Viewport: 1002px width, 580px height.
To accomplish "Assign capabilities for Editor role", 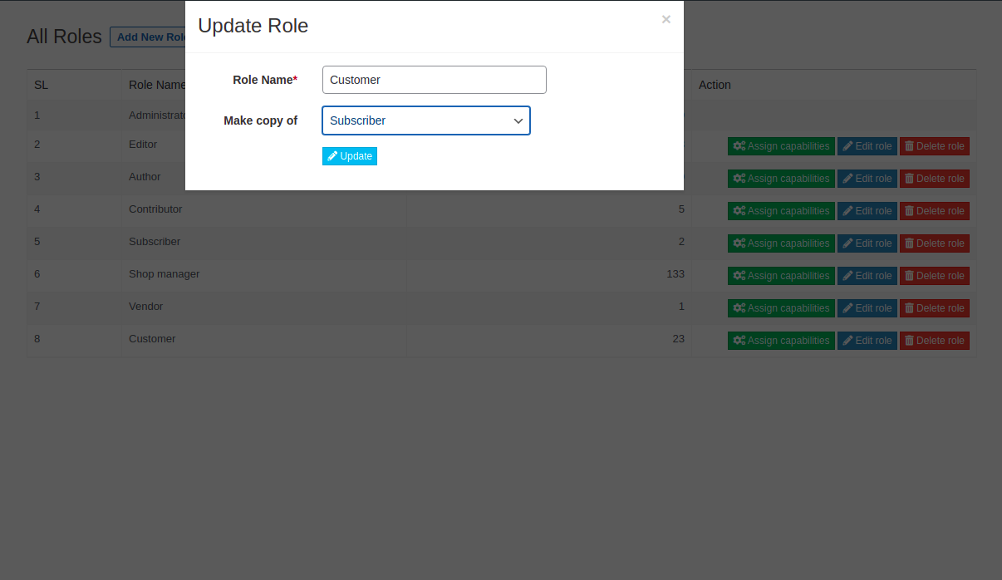I will click(781, 146).
